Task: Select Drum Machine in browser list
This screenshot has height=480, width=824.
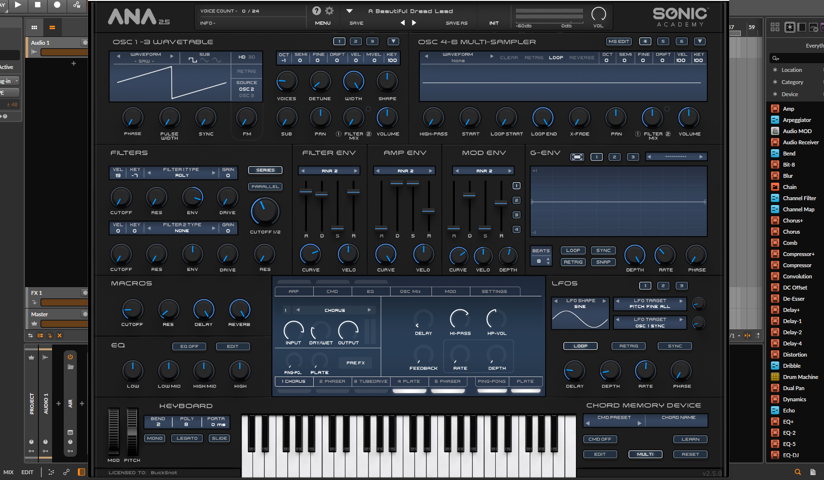Action: coord(800,377)
